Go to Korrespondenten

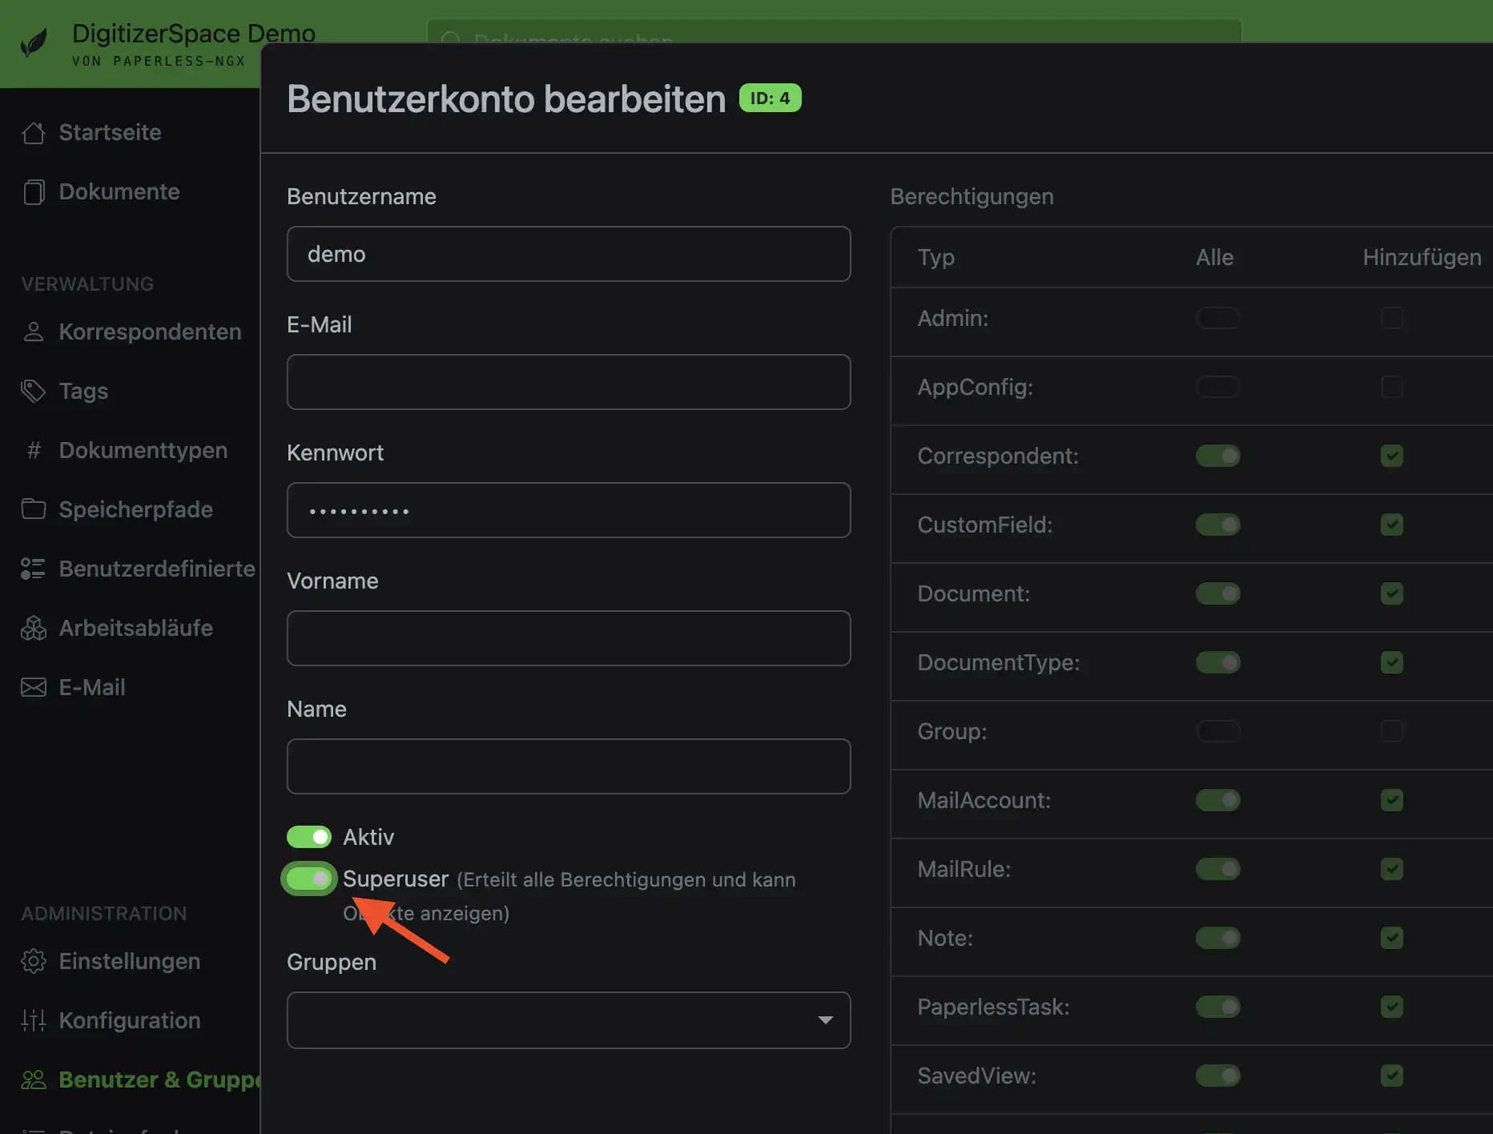pyautogui.click(x=151, y=332)
